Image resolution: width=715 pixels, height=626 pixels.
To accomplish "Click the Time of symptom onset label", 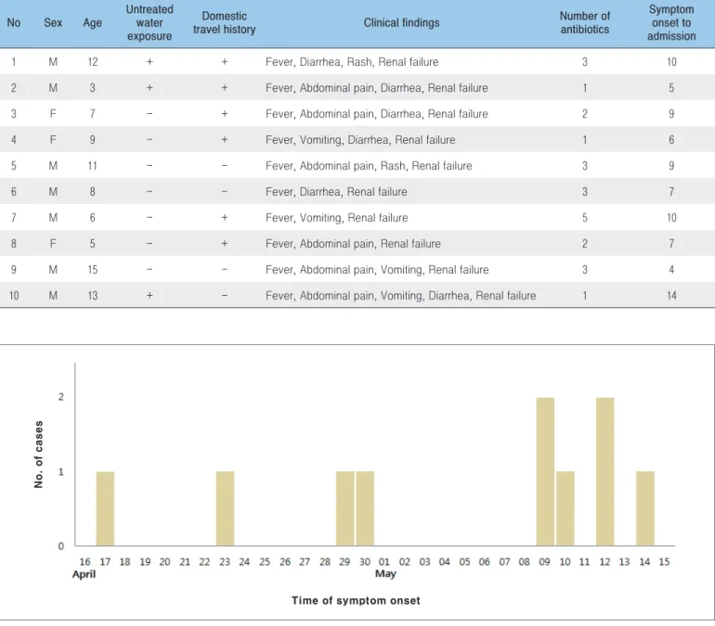I will pyautogui.click(x=356, y=601).
